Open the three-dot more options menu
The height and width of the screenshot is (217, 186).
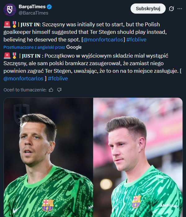(180, 9)
